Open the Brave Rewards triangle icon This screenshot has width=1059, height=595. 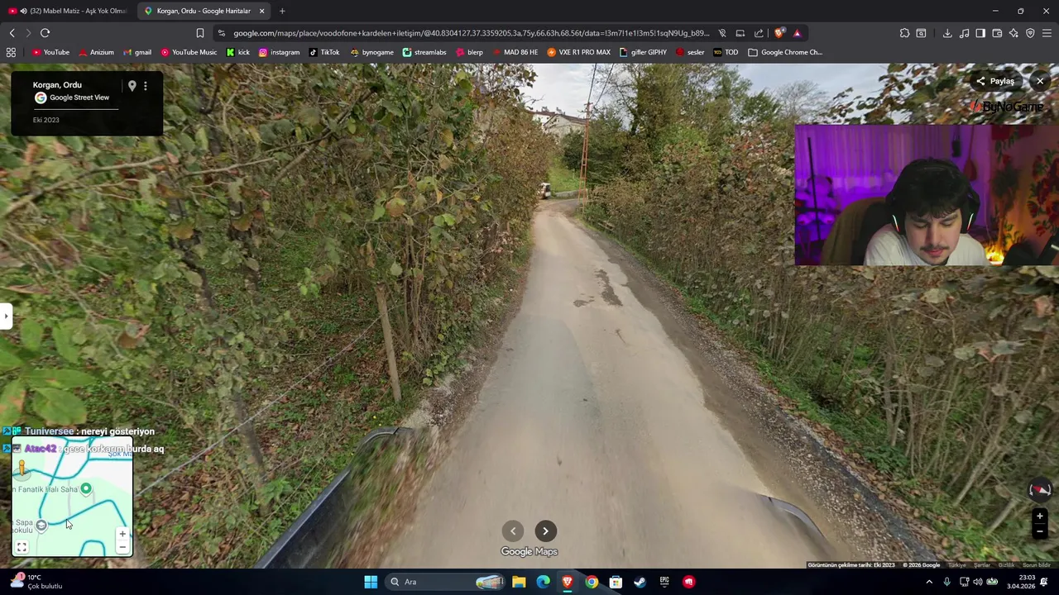pyautogui.click(x=797, y=33)
